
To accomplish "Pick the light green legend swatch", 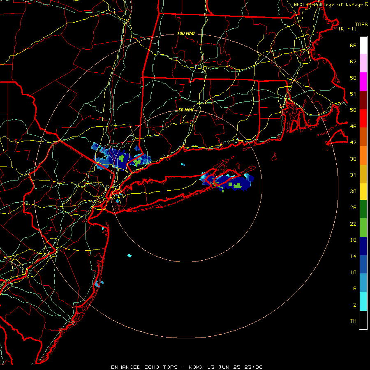I will [363, 228].
